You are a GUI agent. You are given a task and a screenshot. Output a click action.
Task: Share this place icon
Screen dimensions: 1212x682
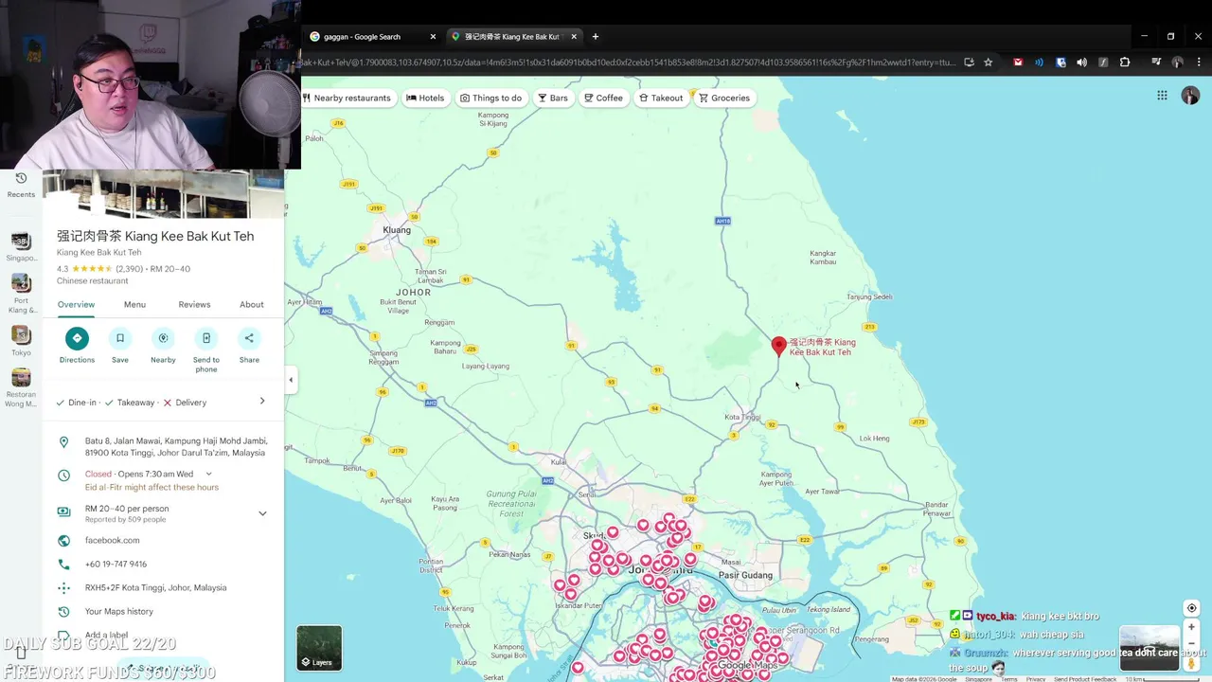point(249,338)
